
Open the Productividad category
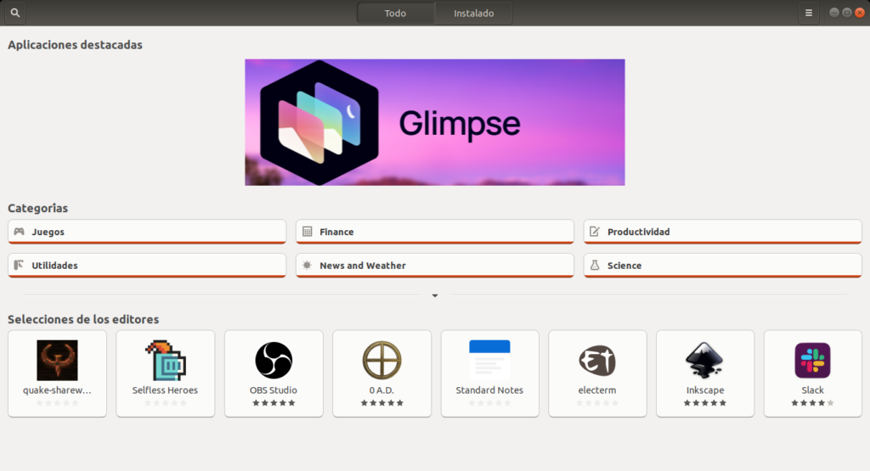coord(722,232)
